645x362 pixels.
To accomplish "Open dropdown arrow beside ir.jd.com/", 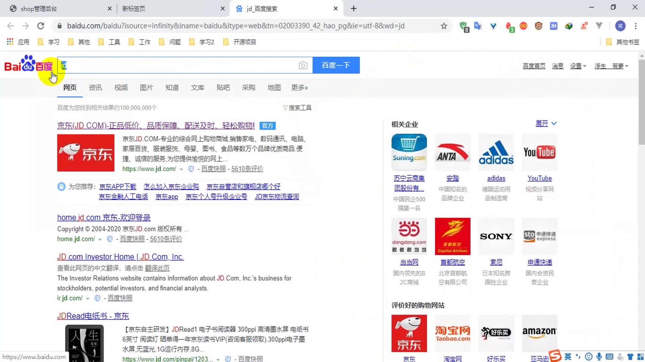I will click(x=88, y=299).
